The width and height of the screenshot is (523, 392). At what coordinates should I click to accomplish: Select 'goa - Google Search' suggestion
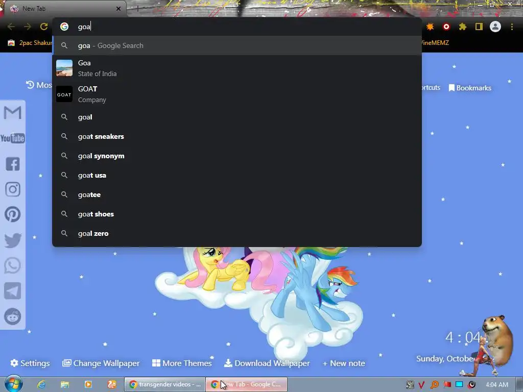(237, 45)
